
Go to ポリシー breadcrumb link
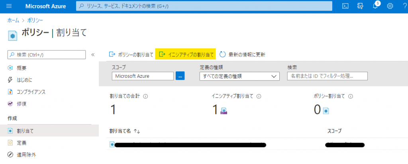coord(35,20)
